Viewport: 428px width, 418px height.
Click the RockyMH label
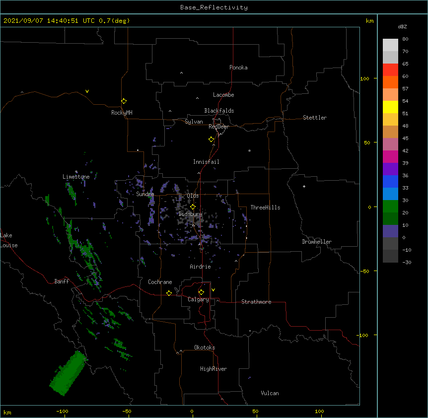pyautogui.click(x=122, y=113)
